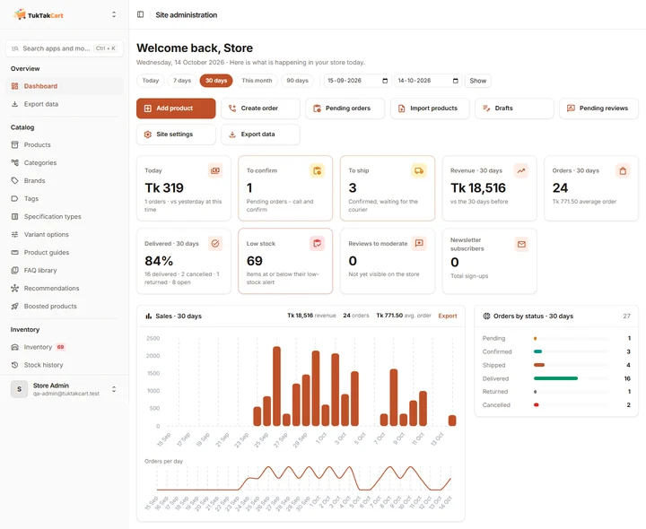Screen dimensions: 646x529
Task: Open the store switcher chevron next to TukTakCart
Action: click(114, 15)
